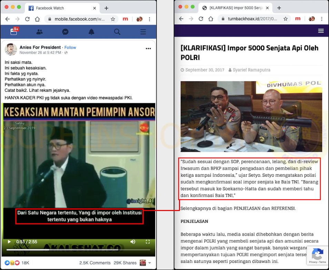This screenshot has height=270, width=329.
Task: Open Facebook Messenger icon
Action: tap(65, 32)
